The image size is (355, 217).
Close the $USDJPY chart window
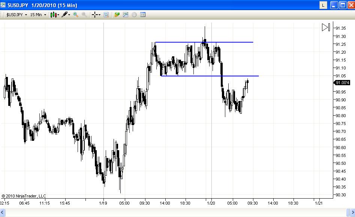pos(351,5)
